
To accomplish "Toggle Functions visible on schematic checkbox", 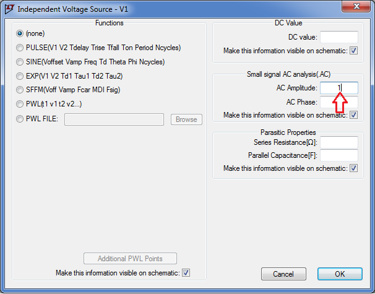I will 186,273.
